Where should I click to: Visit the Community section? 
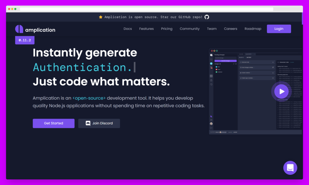(x=190, y=29)
